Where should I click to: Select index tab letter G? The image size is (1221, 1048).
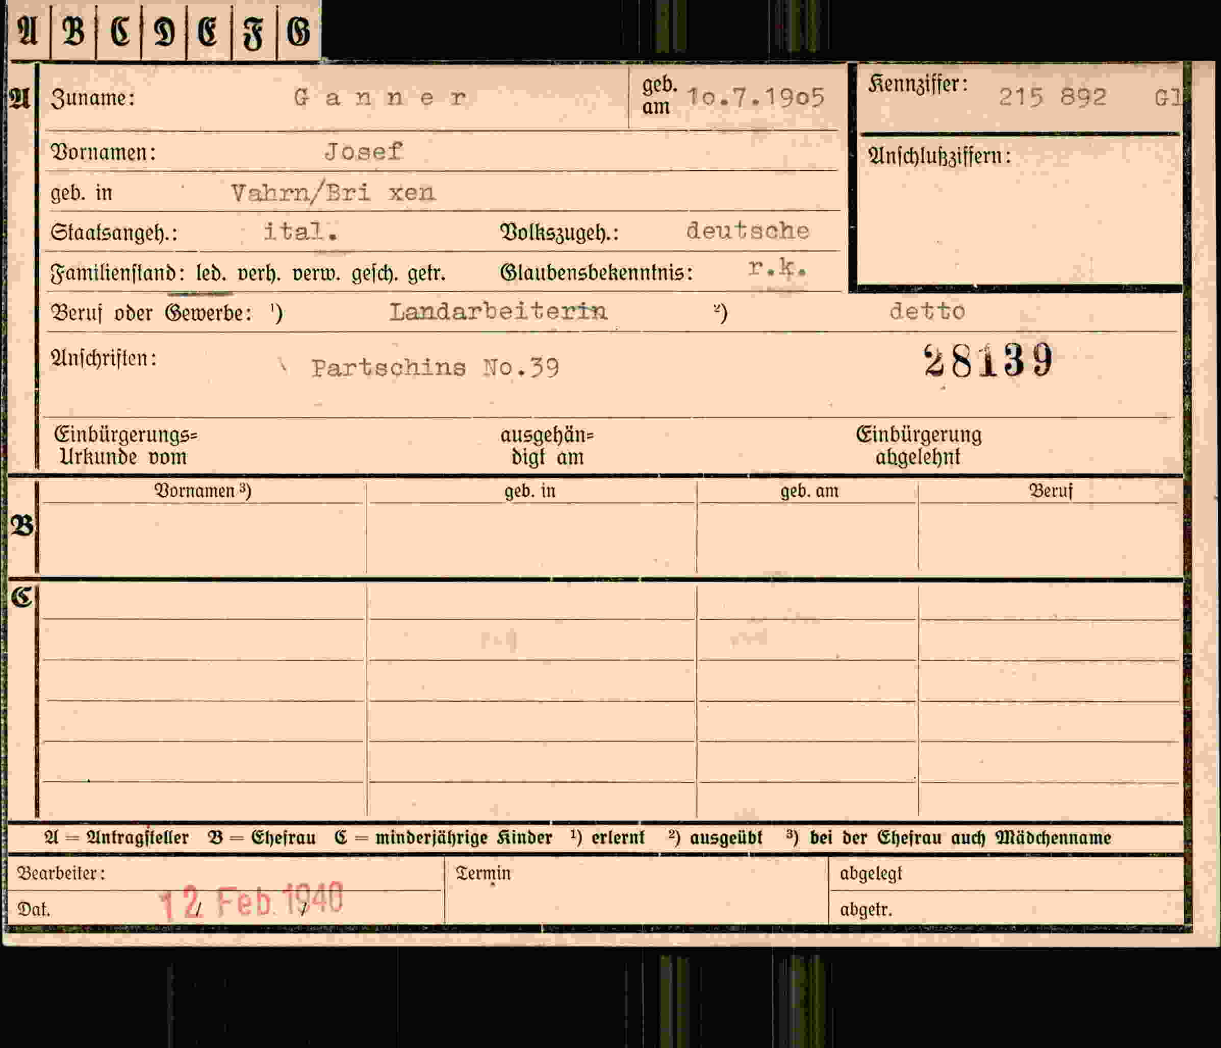[x=298, y=31]
